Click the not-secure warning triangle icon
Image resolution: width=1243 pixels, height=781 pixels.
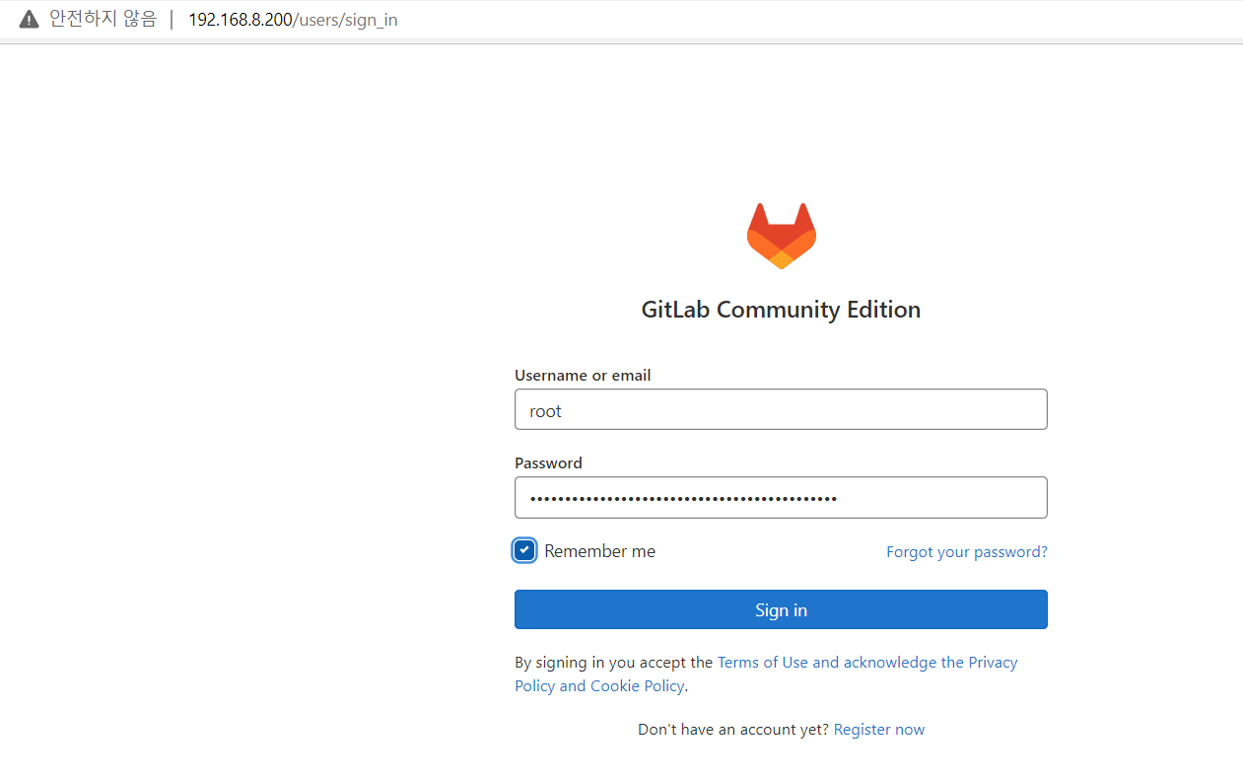30,20
